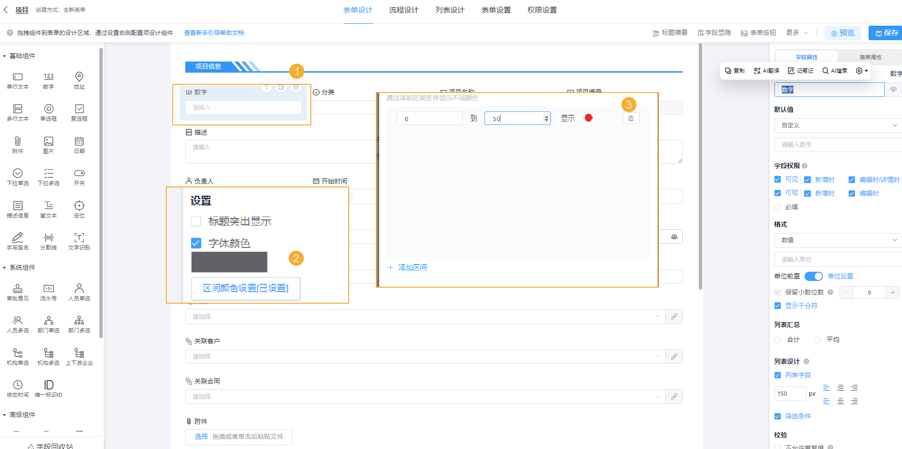This screenshot has width=902, height=449.
Task: Select the 唯一标识ID component
Action: (x=48, y=387)
